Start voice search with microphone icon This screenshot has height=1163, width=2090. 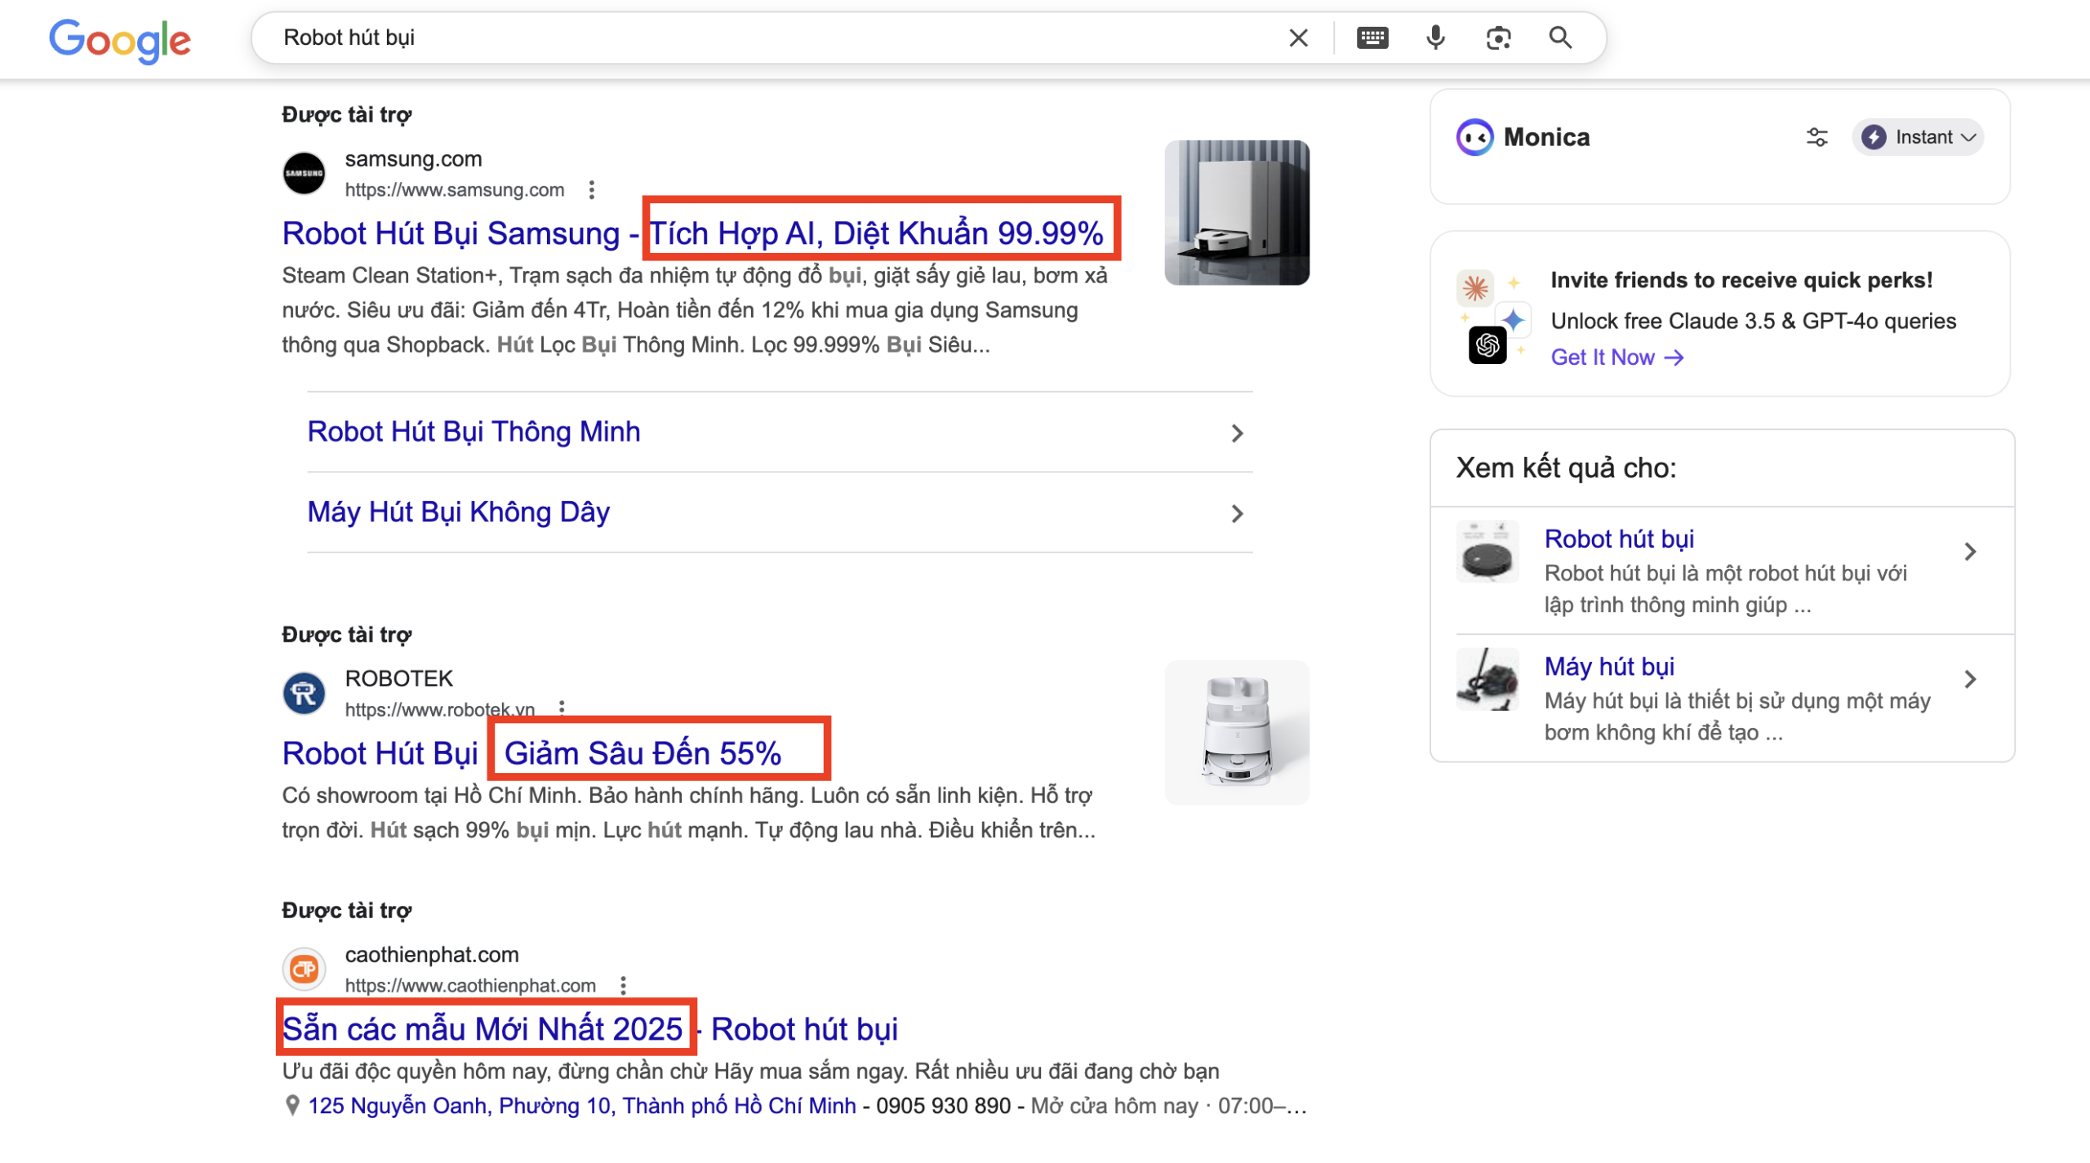(x=1435, y=38)
